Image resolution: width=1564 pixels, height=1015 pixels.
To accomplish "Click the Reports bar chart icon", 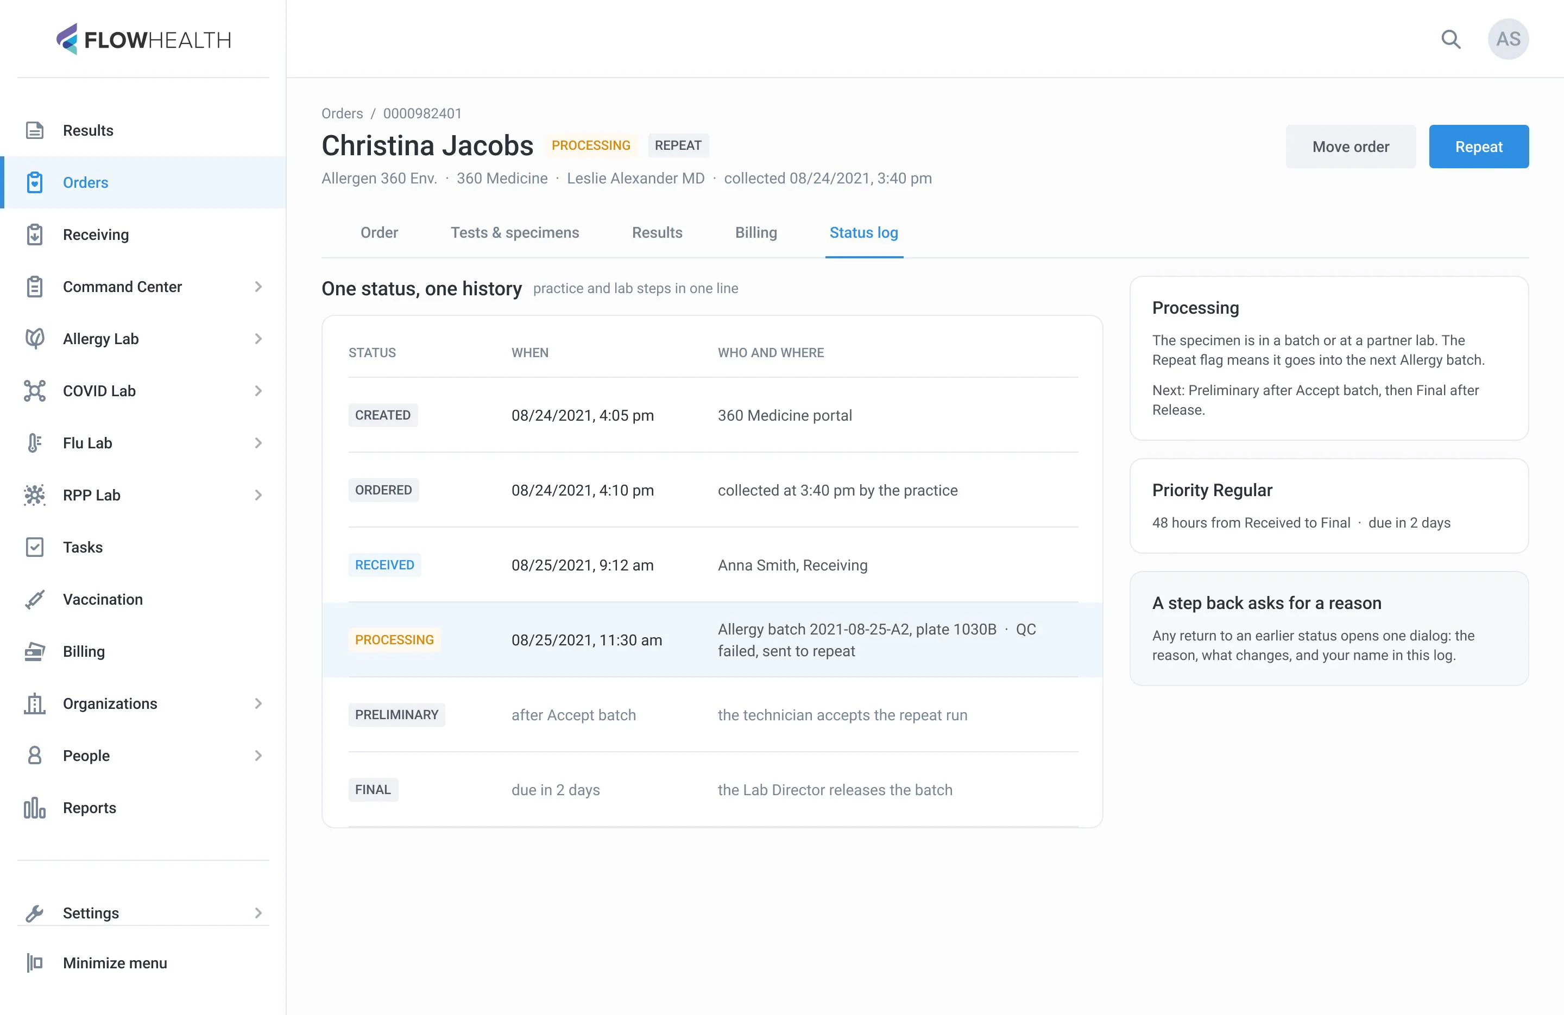I will (x=35, y=808).
